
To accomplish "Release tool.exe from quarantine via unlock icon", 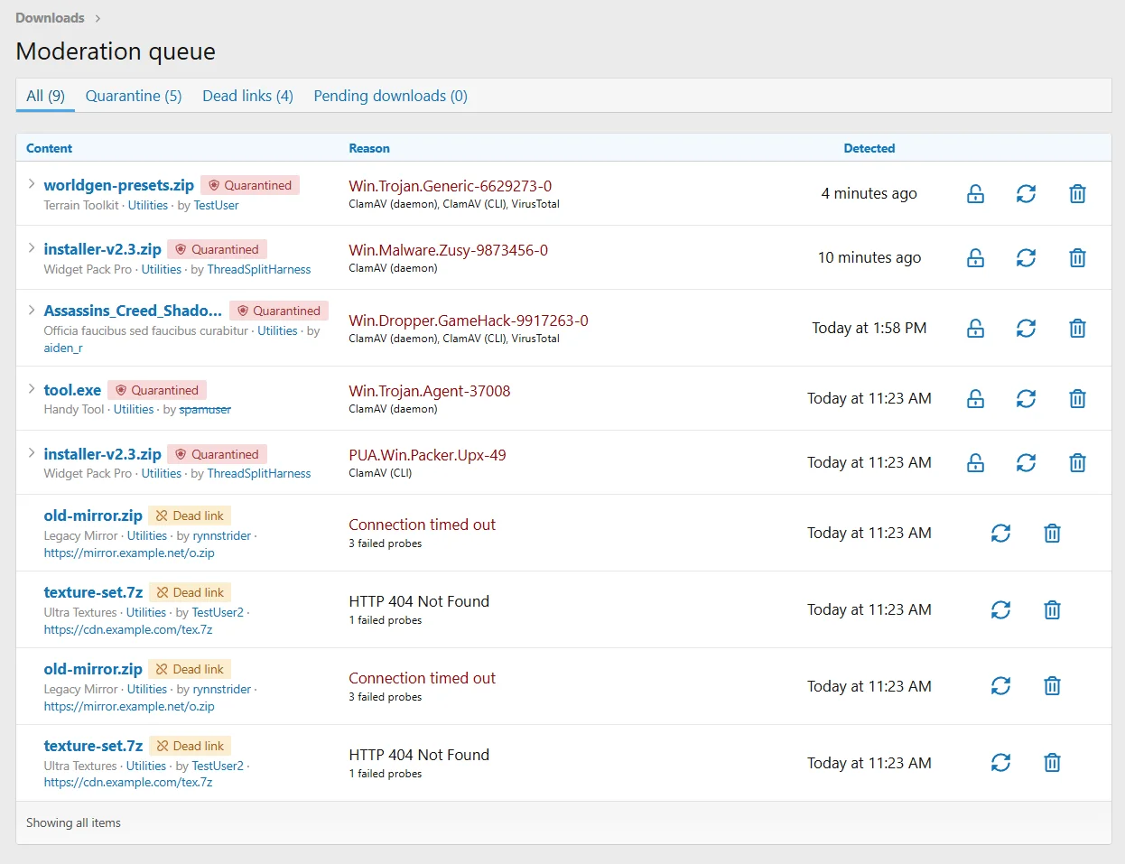I will tap(975, 399).
